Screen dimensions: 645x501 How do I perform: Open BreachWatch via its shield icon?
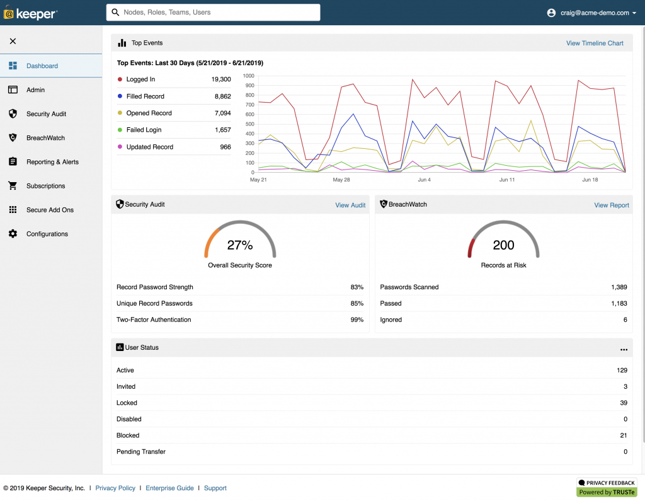(11, 137)
